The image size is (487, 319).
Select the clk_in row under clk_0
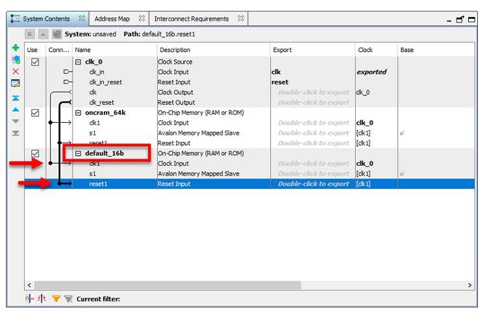[x=249, y=72]
